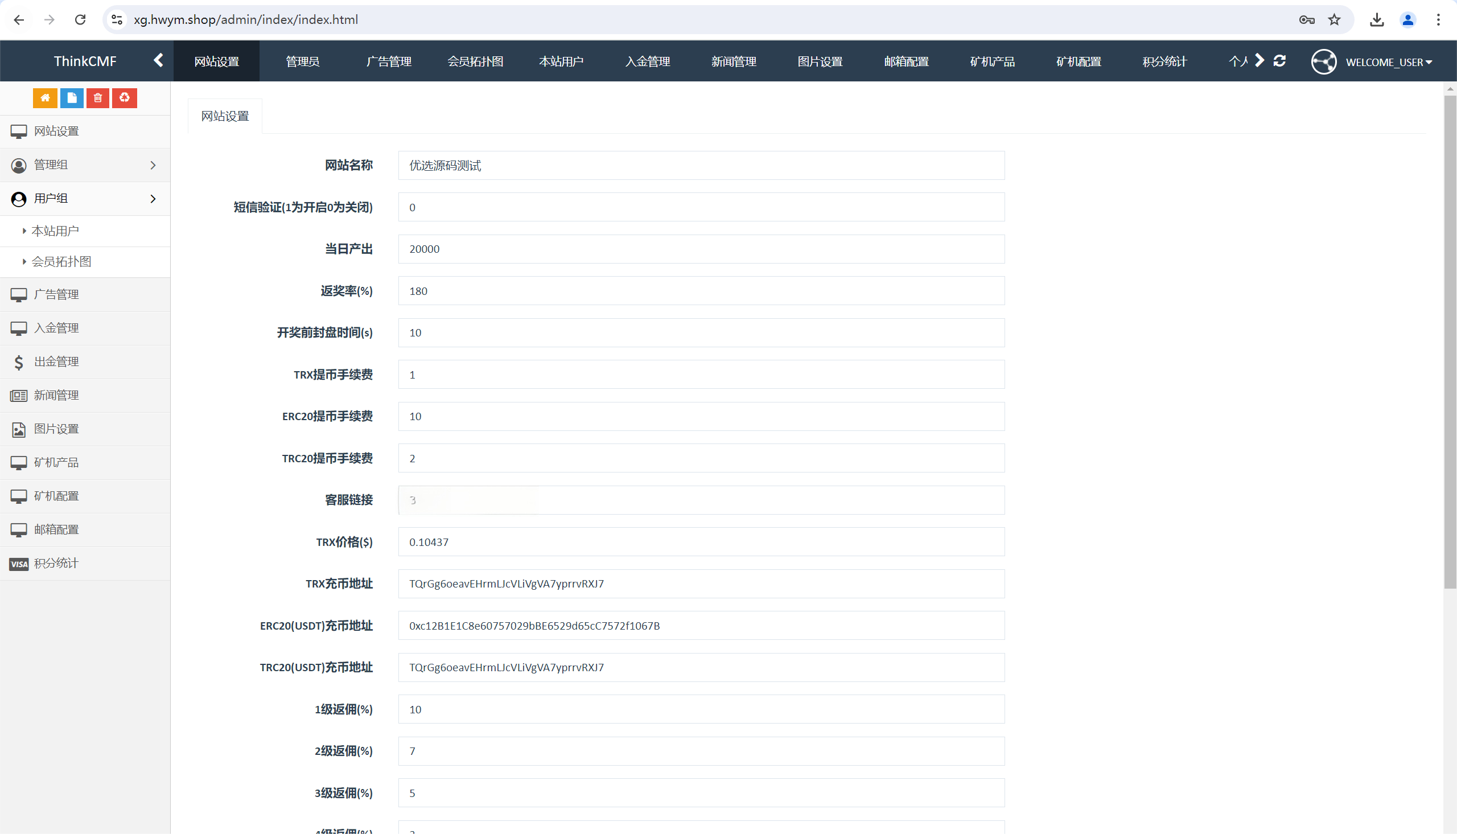Click the page vertical scrollbar

(x=1450, y=344)
